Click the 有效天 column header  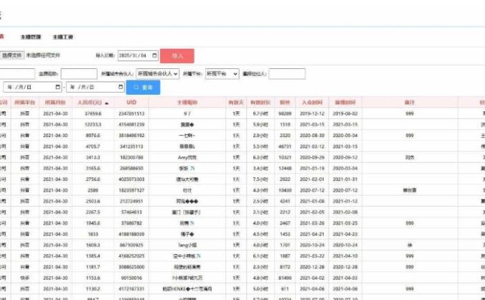point(236,103)
